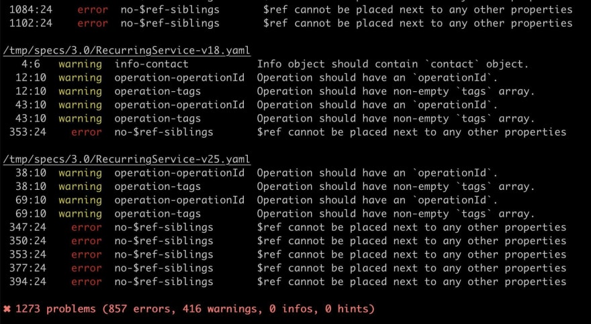Click the 347:24 no-$ref-siblings error line

click(x=287, y=227)
